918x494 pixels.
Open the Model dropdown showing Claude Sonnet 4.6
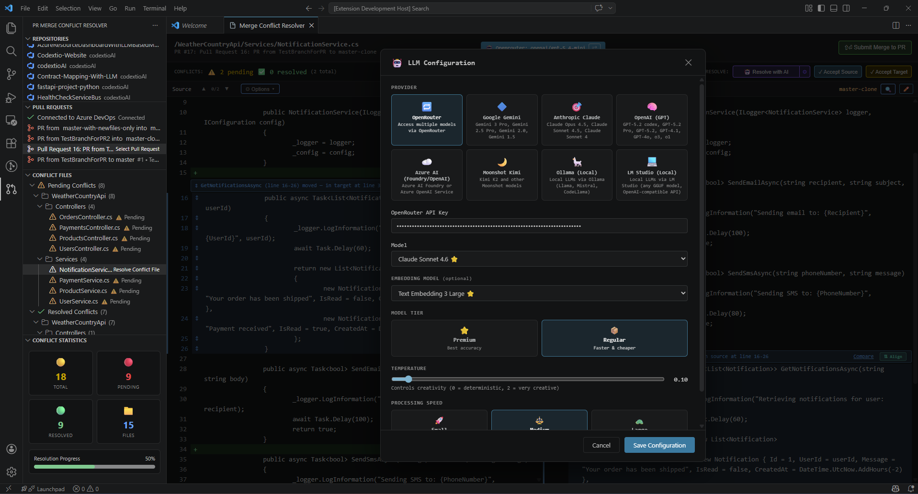(x=539, y=259)
